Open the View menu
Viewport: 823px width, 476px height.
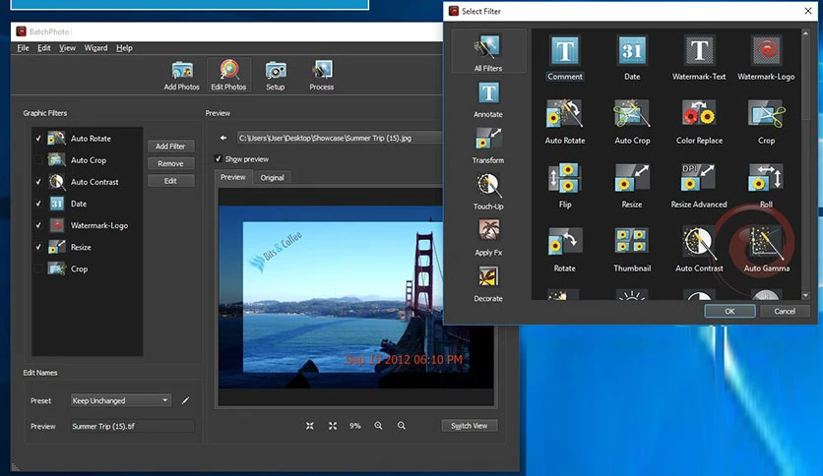(67, 48)
